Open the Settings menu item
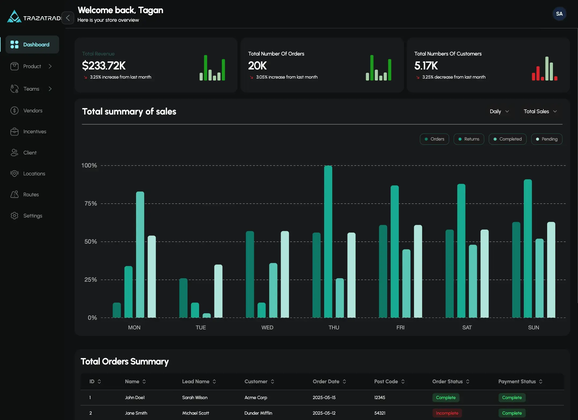This screenshot has width=578, height=420. click(32, 216)
